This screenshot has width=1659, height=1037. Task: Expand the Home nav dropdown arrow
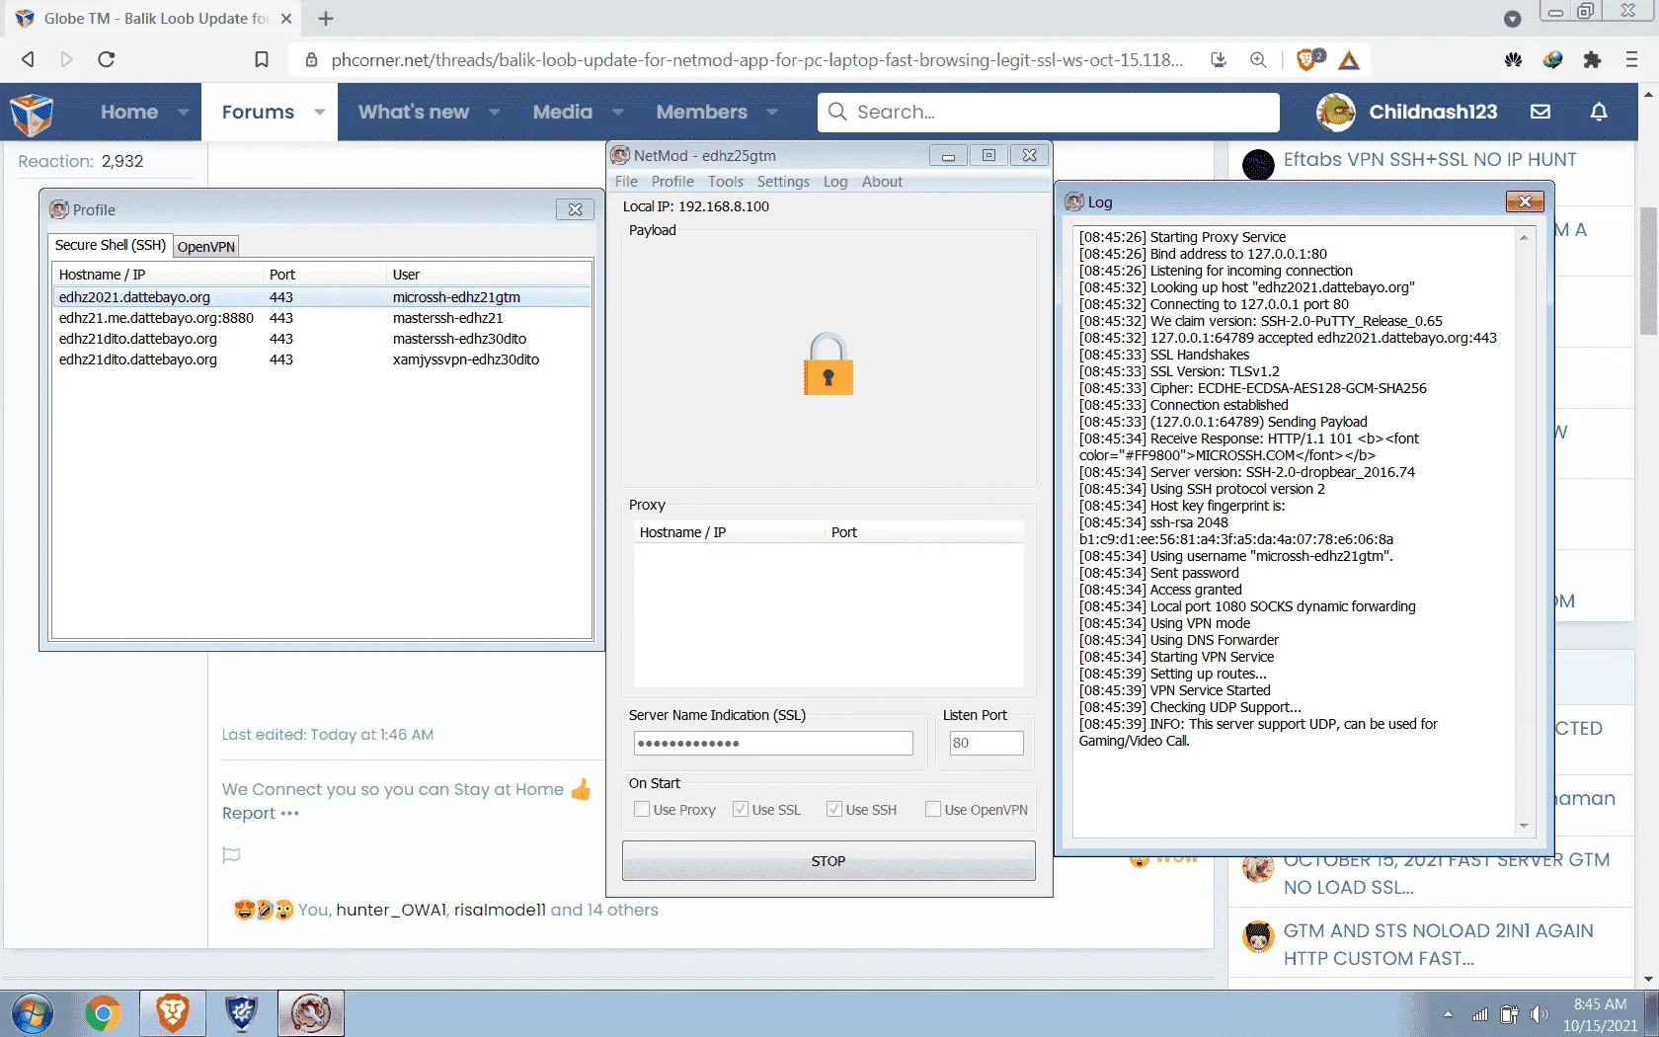point(183,113)
